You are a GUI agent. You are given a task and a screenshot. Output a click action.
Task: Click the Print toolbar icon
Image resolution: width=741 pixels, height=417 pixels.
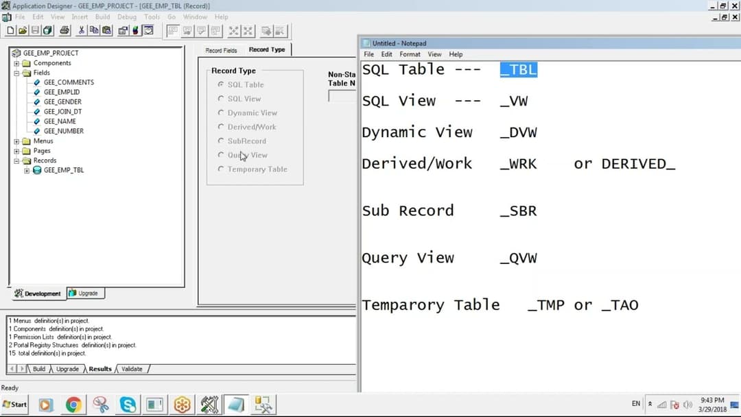[x=64, y=30]
